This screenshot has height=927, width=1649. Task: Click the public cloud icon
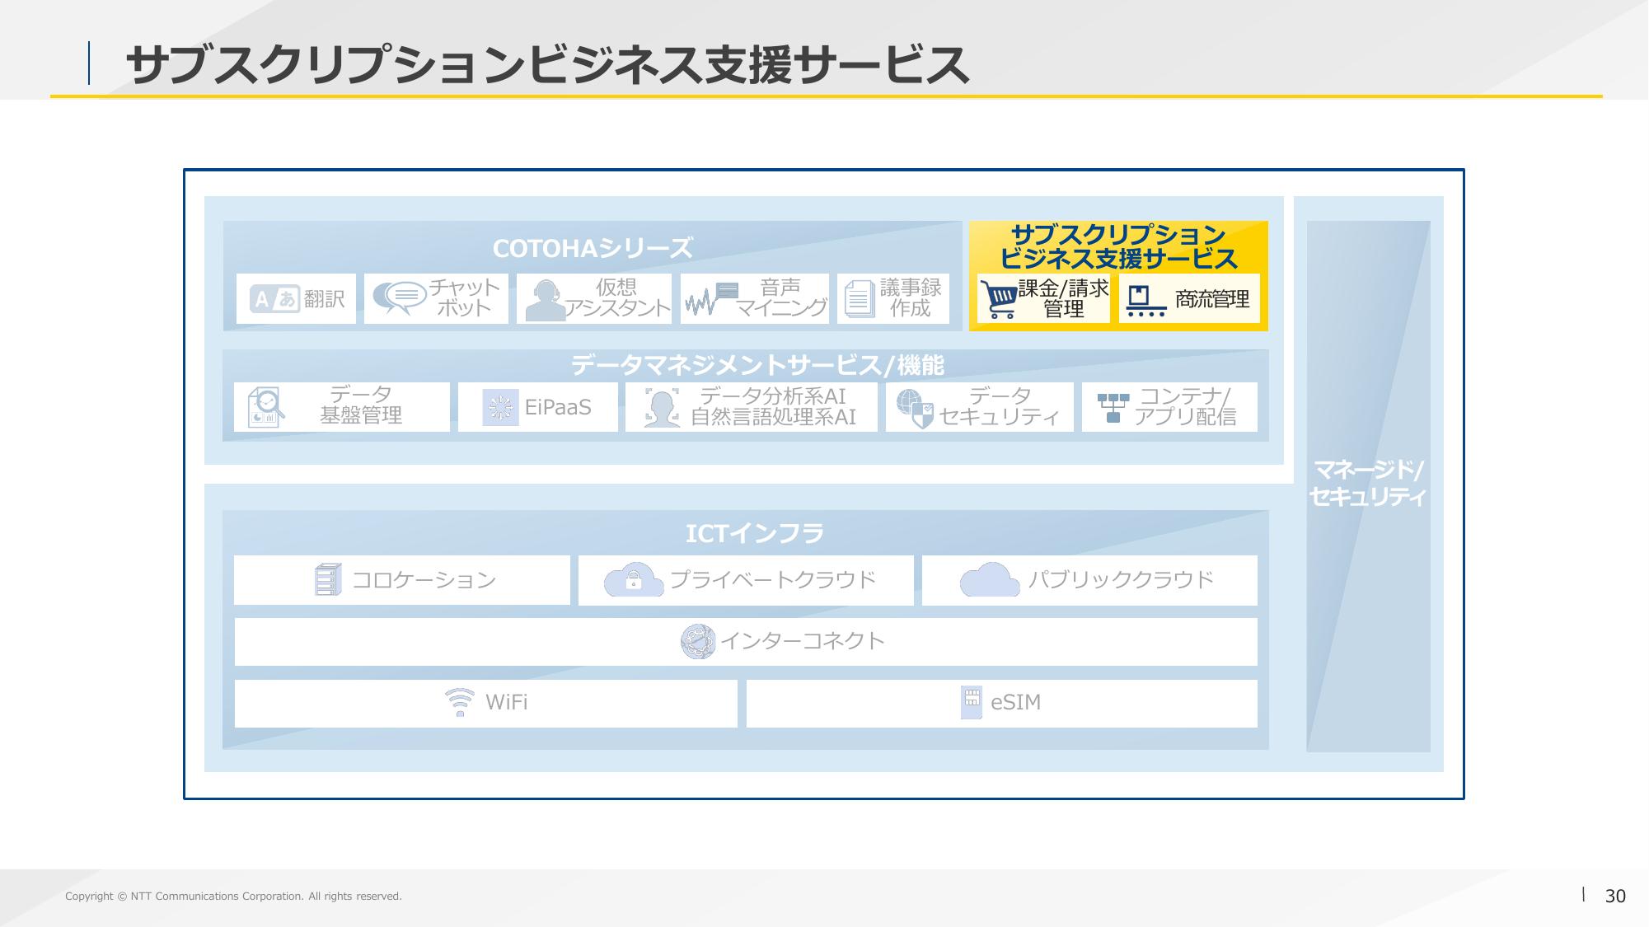pos(990,579)
